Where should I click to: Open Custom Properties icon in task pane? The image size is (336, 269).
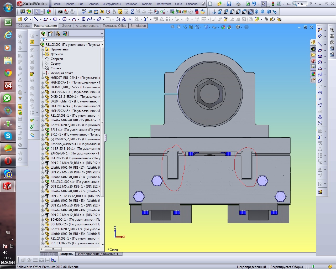[313, 80]
